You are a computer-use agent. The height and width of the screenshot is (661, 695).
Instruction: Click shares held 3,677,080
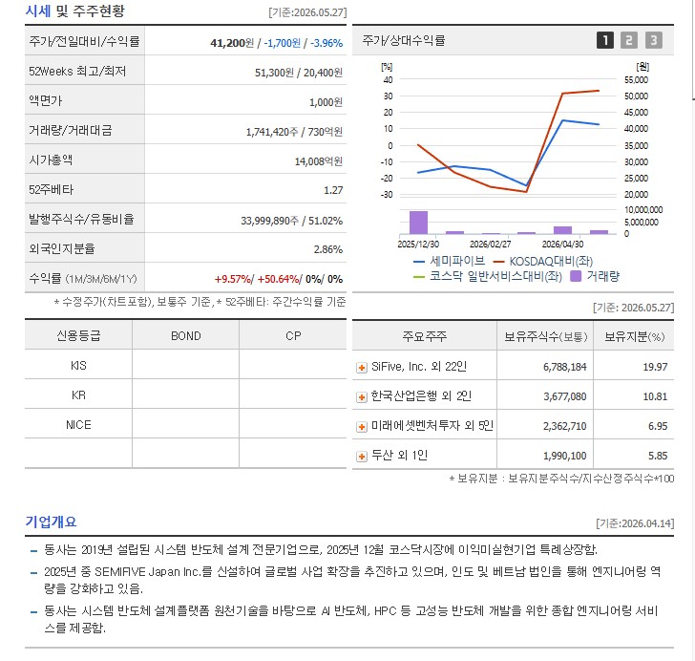coord(565,396)
